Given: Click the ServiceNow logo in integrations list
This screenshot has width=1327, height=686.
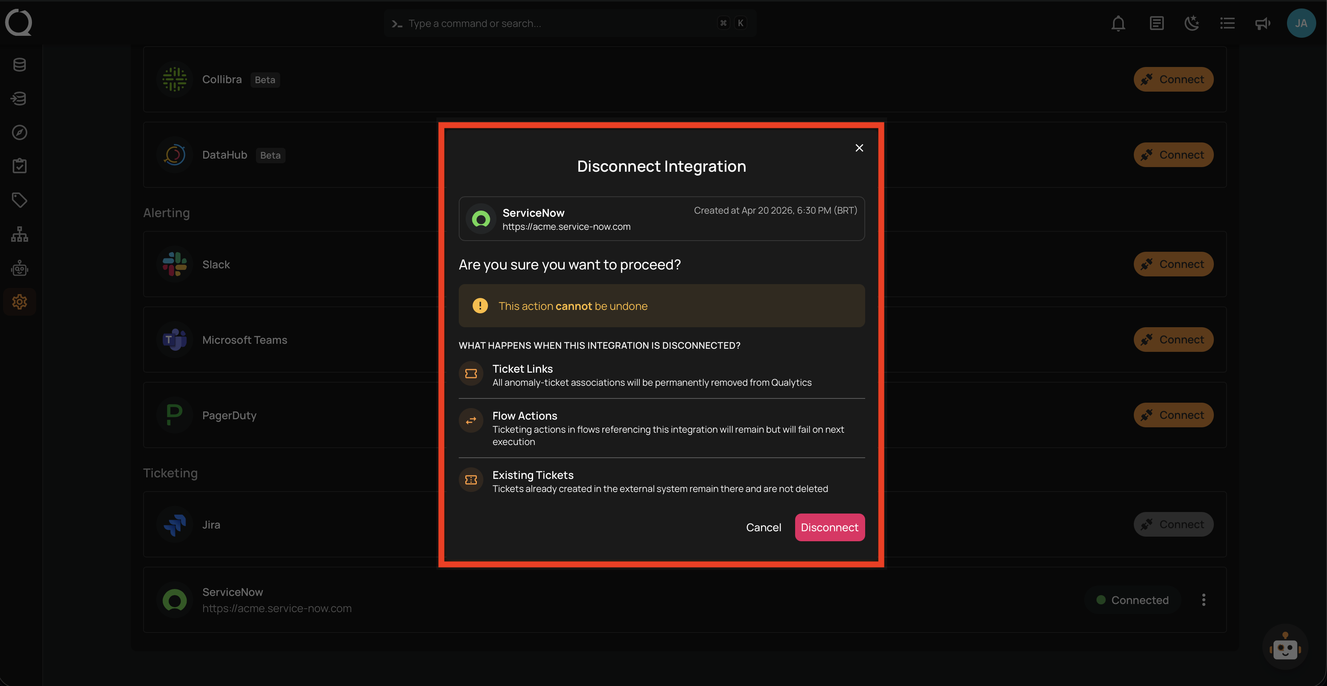Looking at the screenshot, I should (x=175, y=600).
